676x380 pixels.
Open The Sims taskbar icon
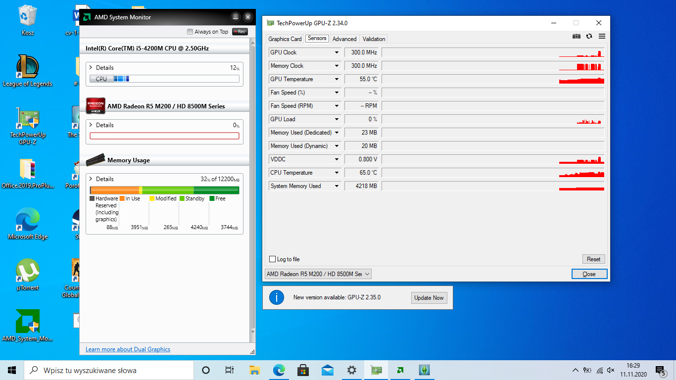tap(424, 370)
